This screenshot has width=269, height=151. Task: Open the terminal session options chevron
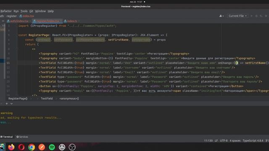11,104
